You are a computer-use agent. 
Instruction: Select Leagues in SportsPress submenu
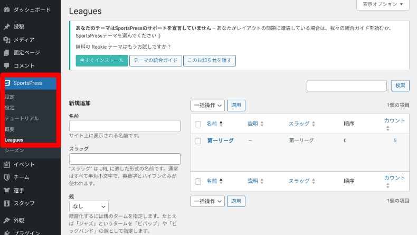[14, 140]
